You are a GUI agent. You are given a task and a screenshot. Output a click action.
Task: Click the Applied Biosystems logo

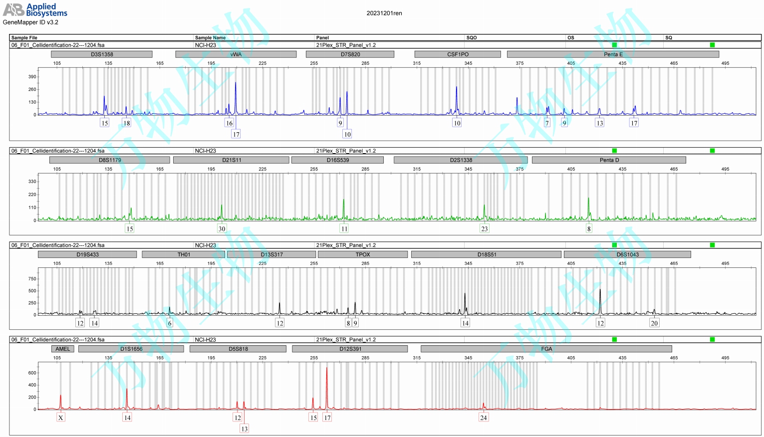[35, 10]
